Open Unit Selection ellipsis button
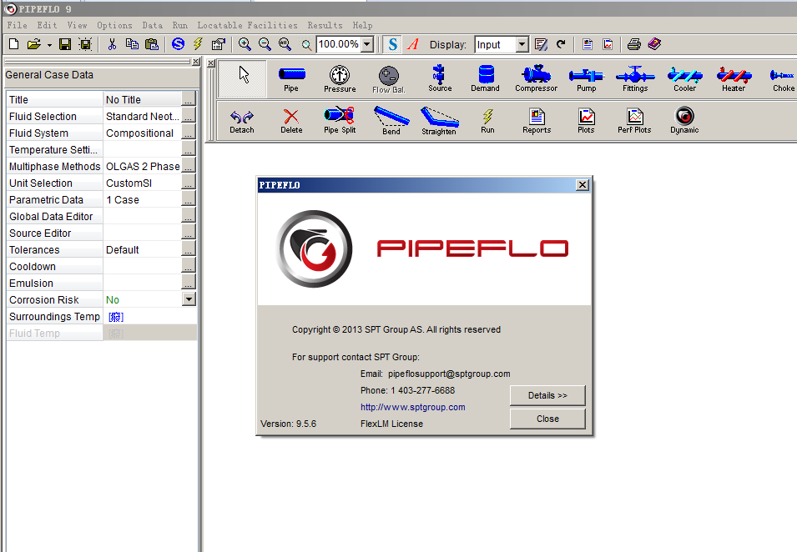Viewport: 797px width, 552px height. click(x=188, y=183)
